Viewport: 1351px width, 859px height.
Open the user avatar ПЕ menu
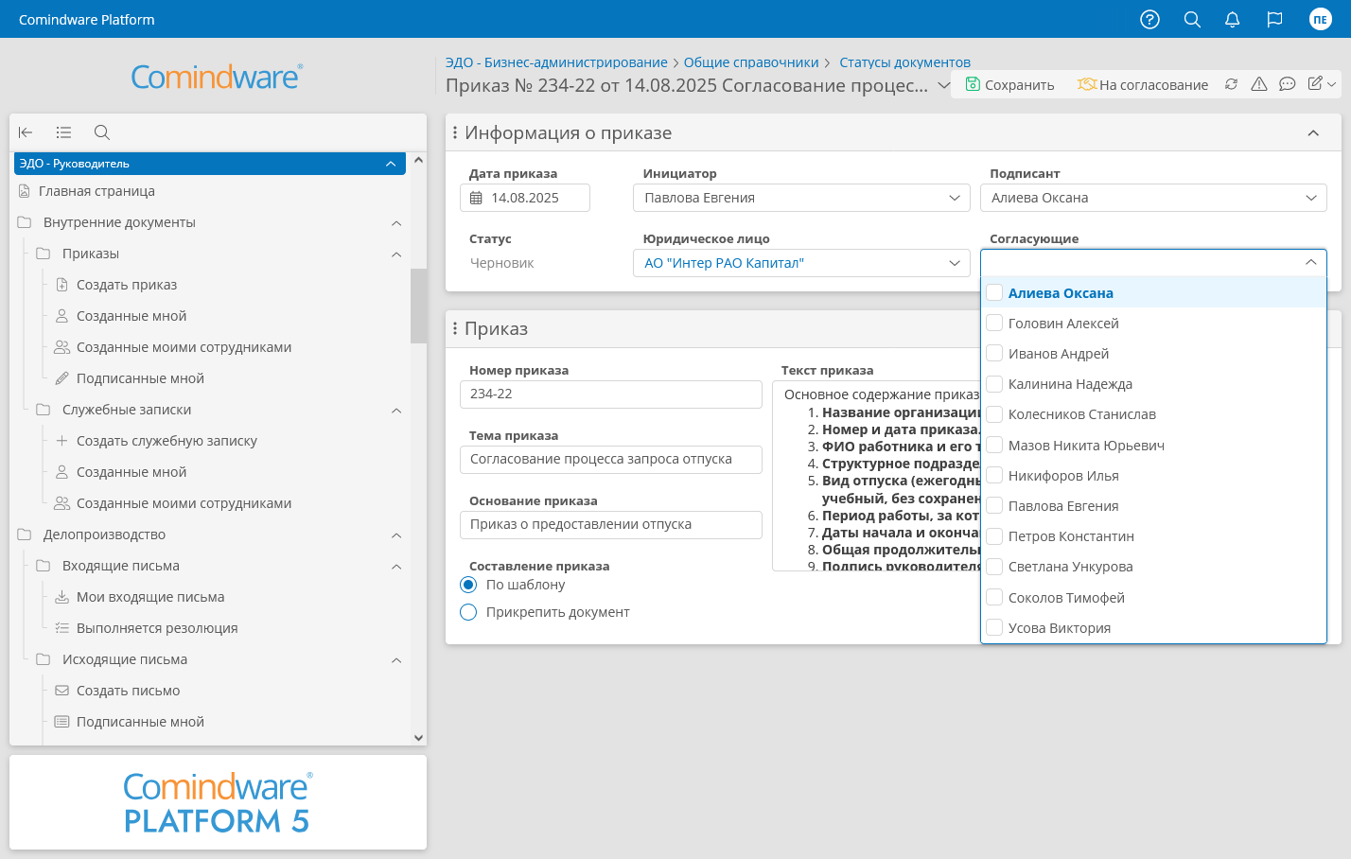tap(1320, 19)
